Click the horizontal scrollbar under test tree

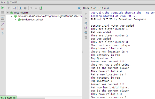click(31, 98)
